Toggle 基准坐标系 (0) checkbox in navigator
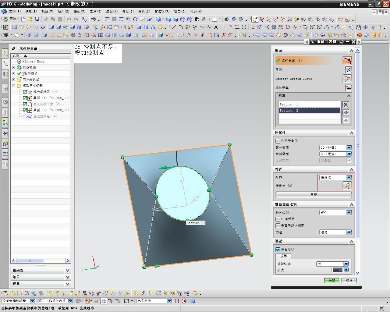The image size is (390, 312). point(25,92)
